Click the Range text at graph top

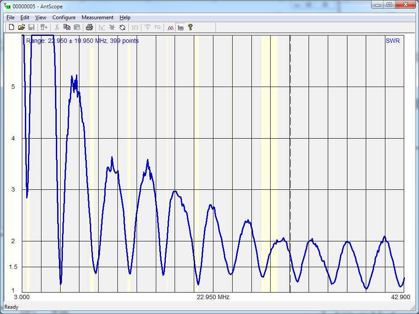coord(82,41)
